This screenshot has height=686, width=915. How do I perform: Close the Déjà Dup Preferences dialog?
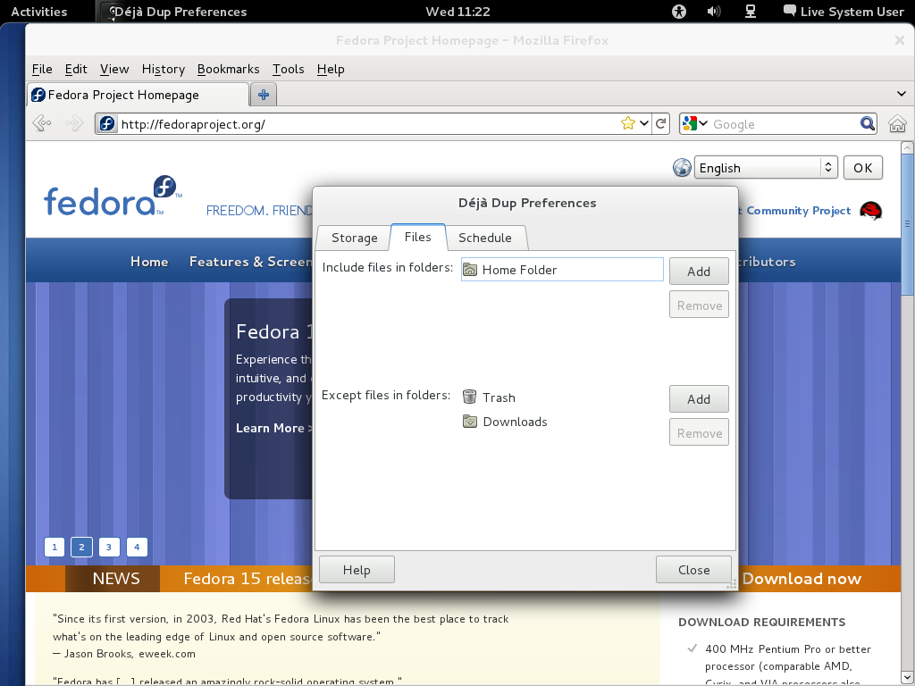pyautogui.click(x=693, y=569)
